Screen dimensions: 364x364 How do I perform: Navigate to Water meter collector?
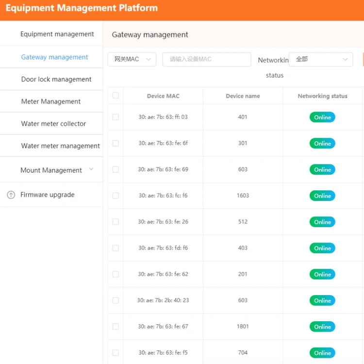click(x=53, y=124)
